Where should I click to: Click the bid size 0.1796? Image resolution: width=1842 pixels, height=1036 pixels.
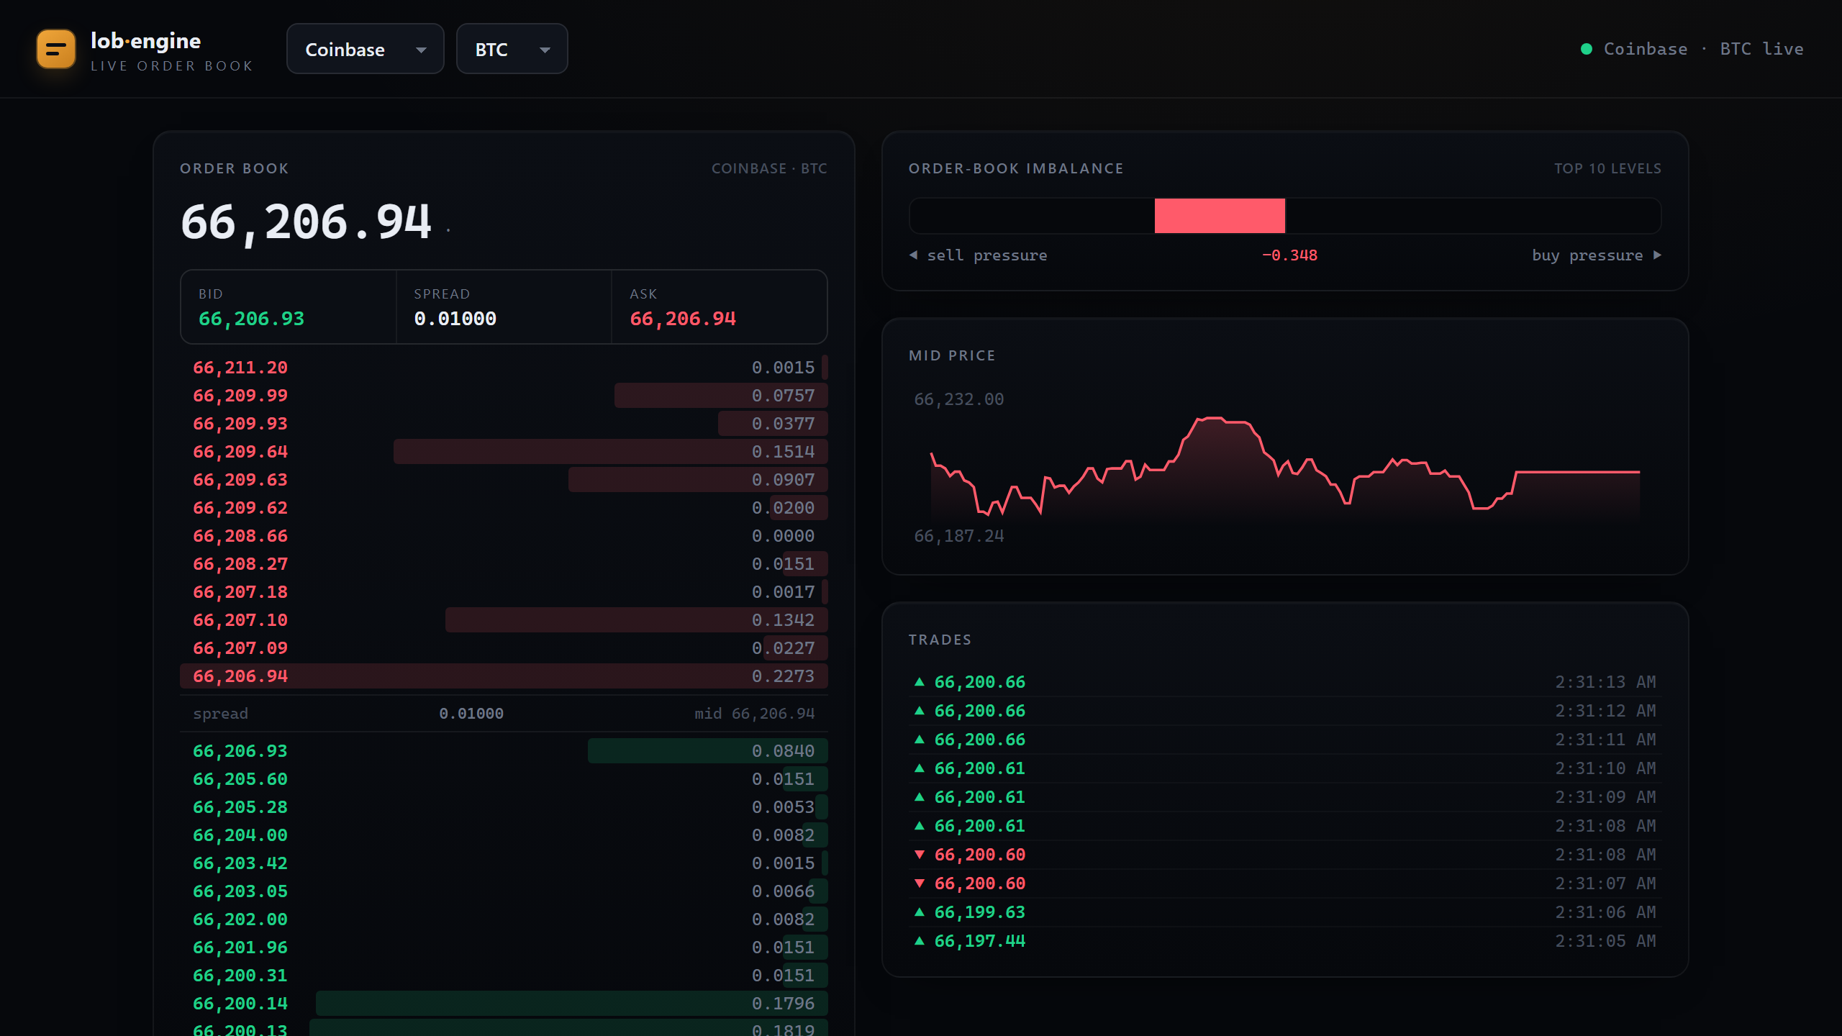[x=783, y=1004]
